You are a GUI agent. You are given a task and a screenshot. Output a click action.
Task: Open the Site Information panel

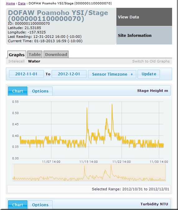pos(144,35)
